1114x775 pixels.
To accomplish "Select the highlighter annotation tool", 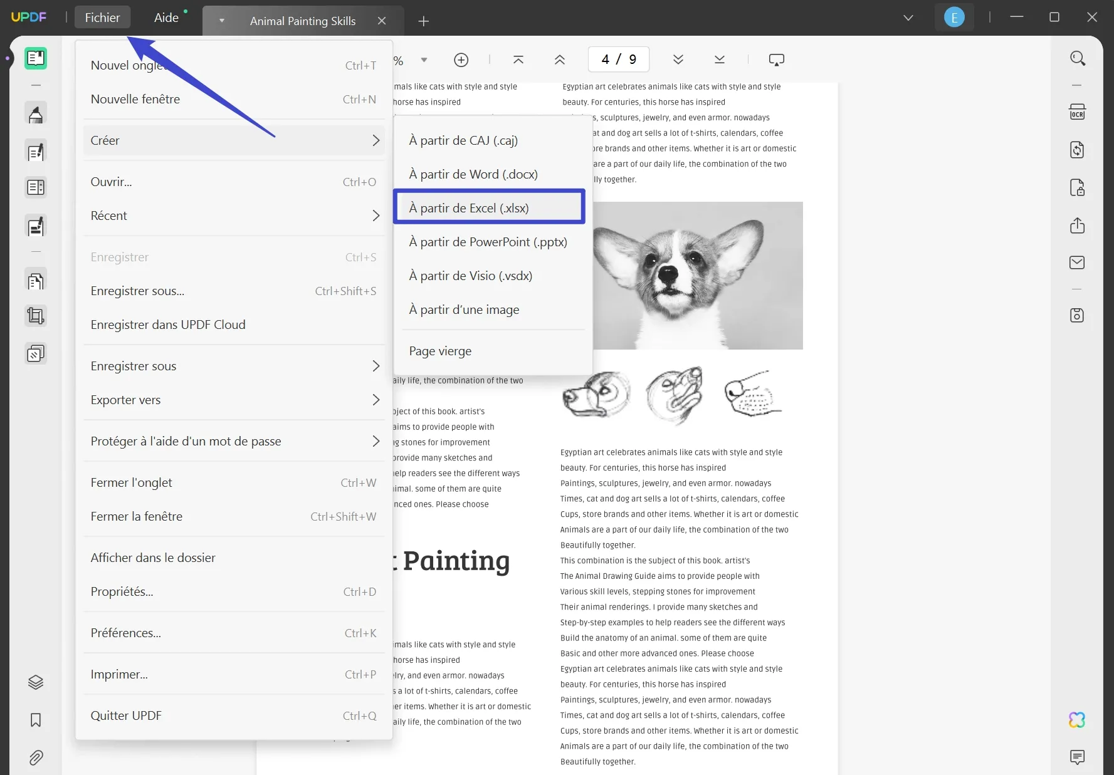I will 36,113.
